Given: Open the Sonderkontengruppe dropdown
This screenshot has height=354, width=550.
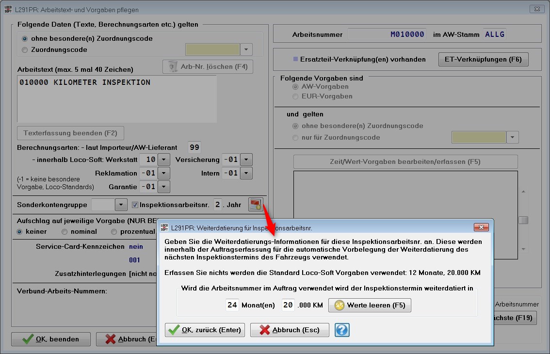Looking at the screenshot, I should point(121,205).
